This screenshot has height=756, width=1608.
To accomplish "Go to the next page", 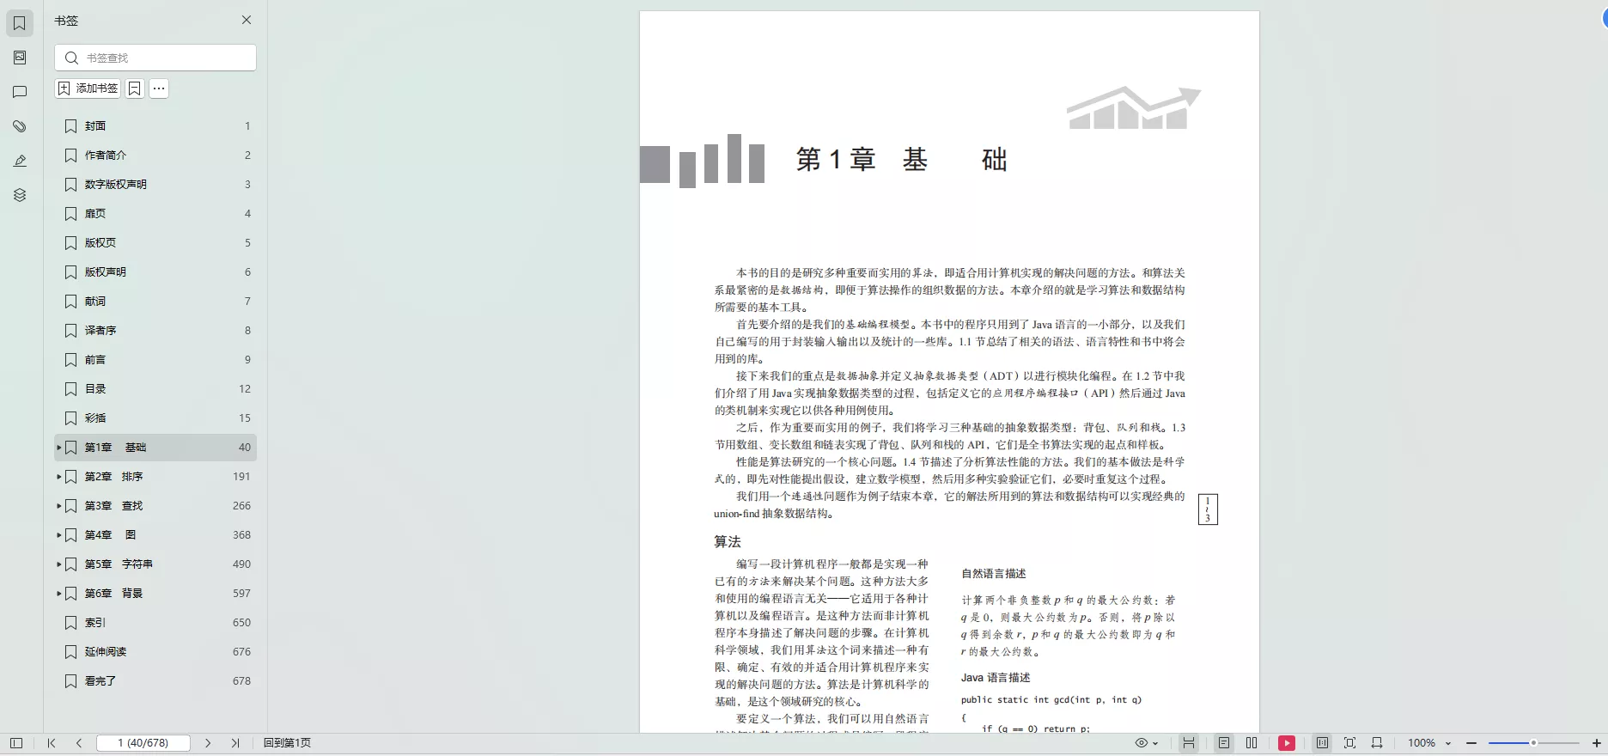I will [x=208, y=743].
